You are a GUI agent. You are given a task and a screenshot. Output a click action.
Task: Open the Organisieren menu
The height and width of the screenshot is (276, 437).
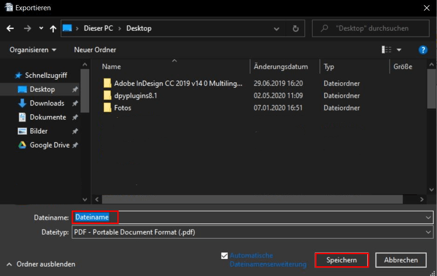[x=33, y=50]
